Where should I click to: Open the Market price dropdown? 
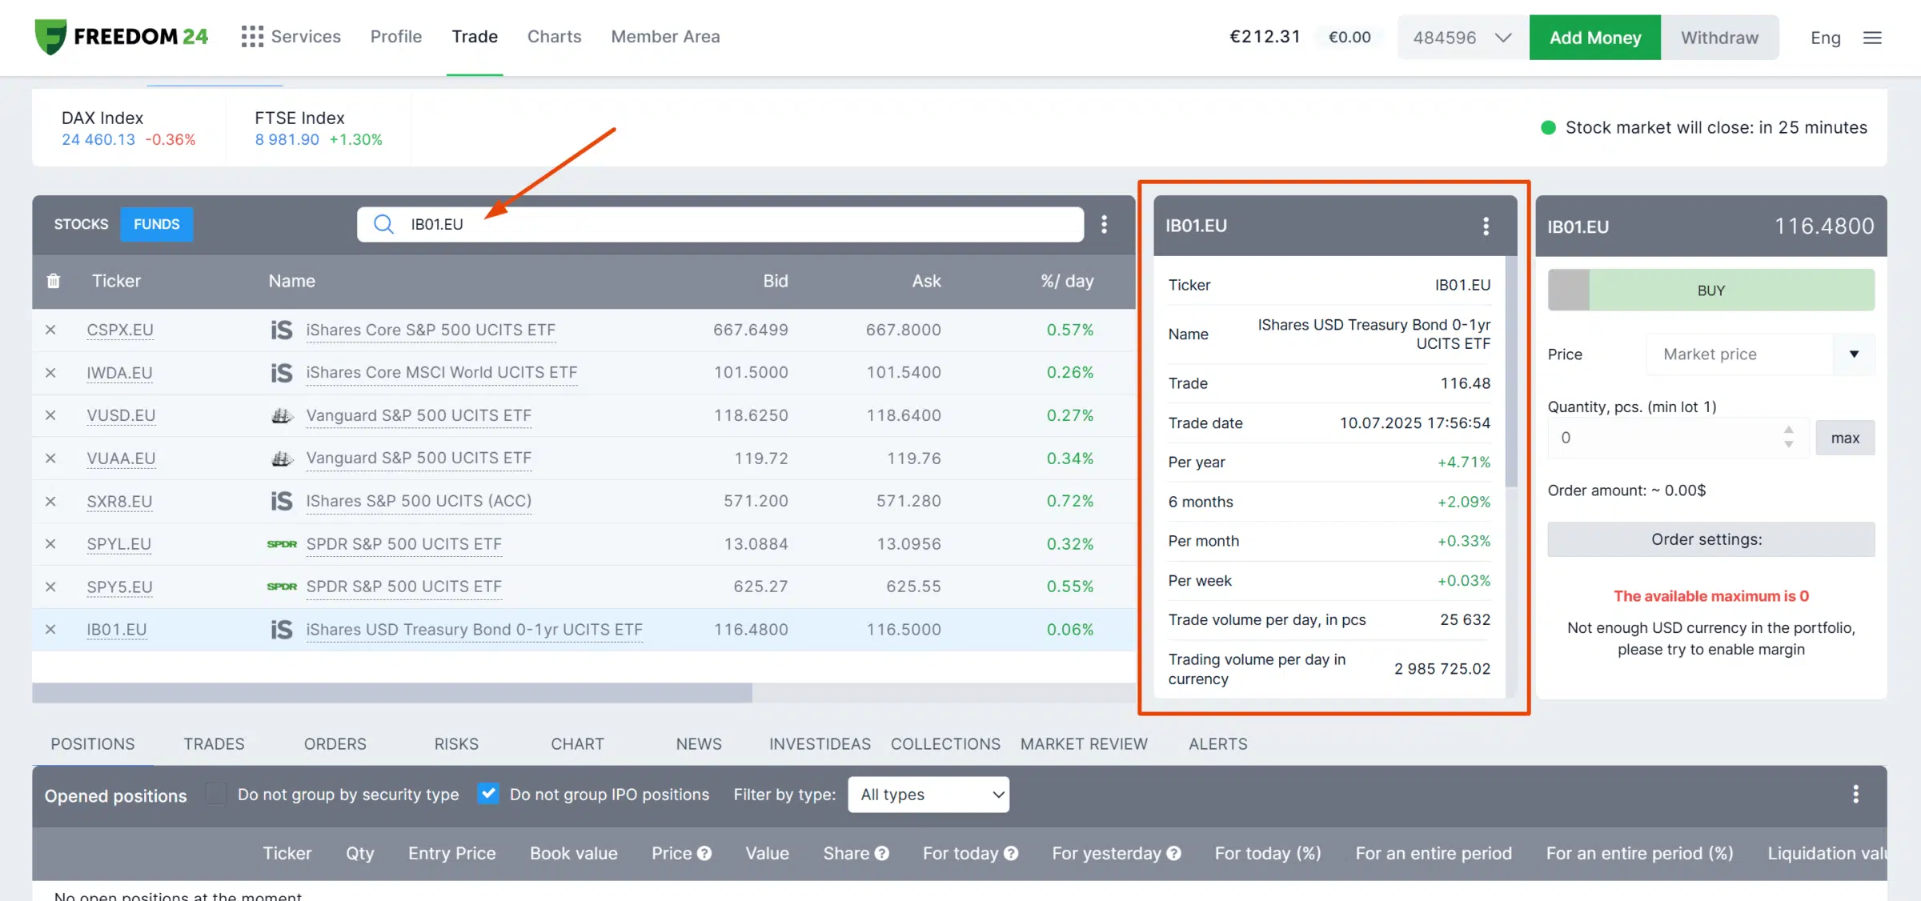click(1759, 354)
